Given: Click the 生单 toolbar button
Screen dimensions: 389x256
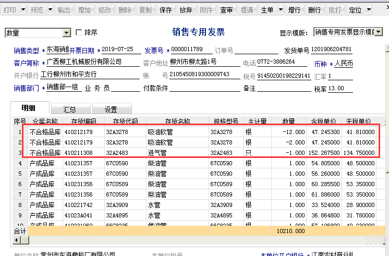Looking at the screenshot, I should (x=267, y=10).
